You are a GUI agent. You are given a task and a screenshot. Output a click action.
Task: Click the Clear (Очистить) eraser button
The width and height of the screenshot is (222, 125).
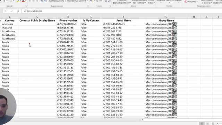coord(191,1)
